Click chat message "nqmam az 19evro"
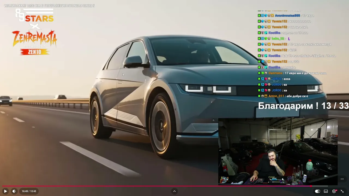 [x=295, y=33]
